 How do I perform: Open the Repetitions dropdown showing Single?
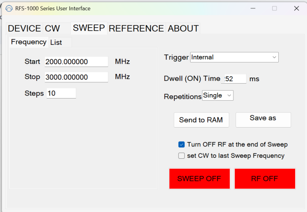[x=218, y=95]
